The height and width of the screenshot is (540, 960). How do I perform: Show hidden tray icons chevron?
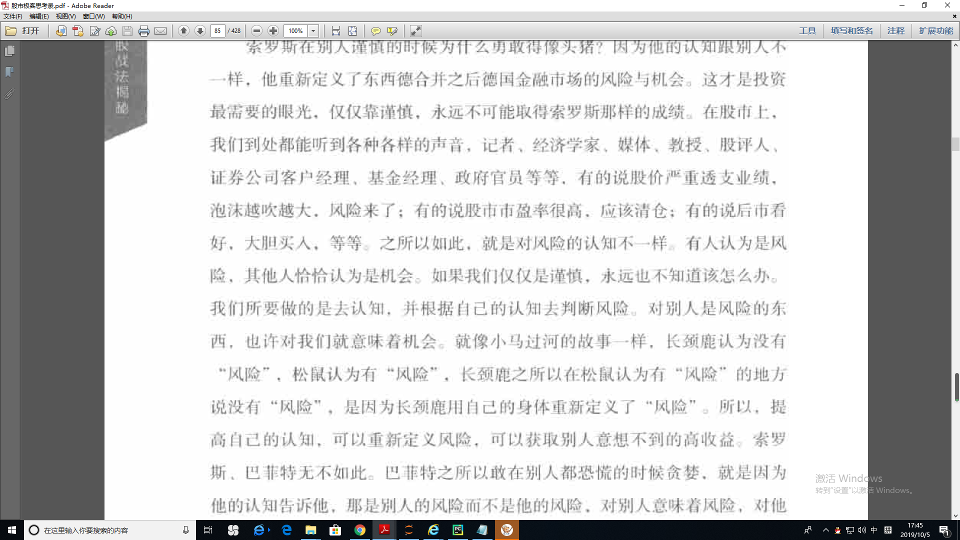[x=825, y=530]
